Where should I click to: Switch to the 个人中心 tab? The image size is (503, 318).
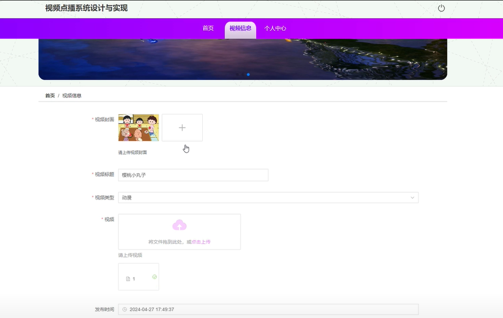coord(275,28)
